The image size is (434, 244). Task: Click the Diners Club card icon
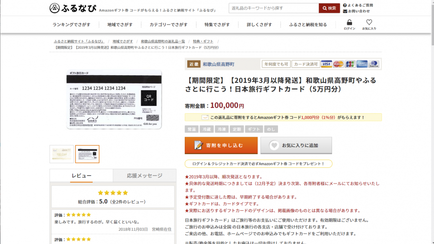pos(374,64)
